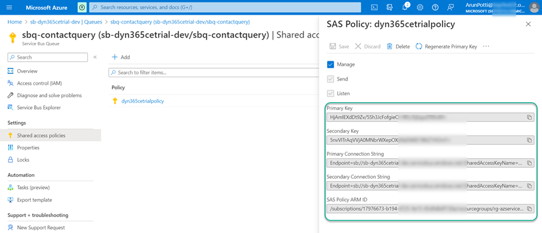The image size is (542, 233).
Task: Copy the Primary Connection String
Action: pos(529,163)
